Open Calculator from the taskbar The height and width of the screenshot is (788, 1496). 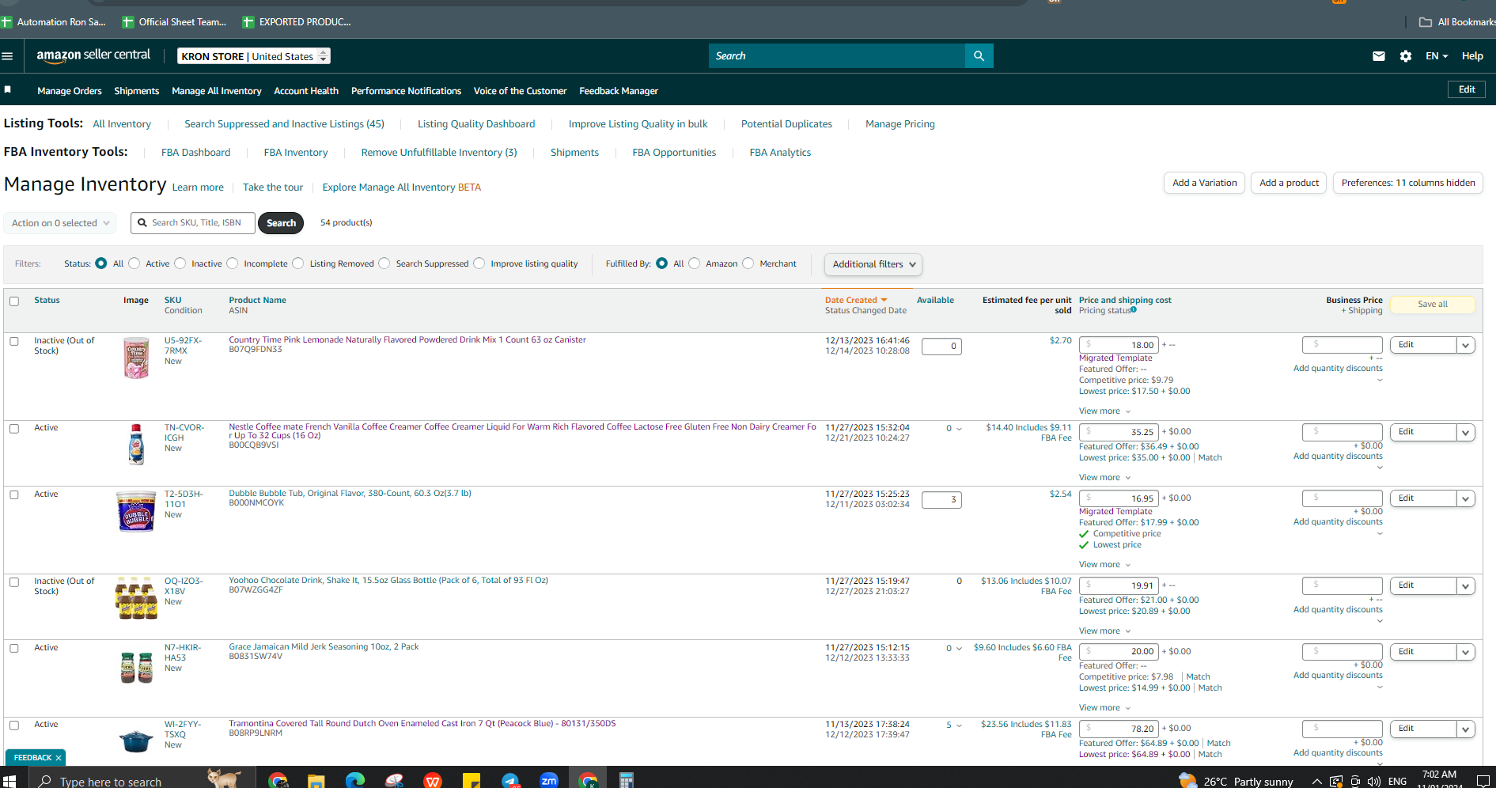pos(627,781)
